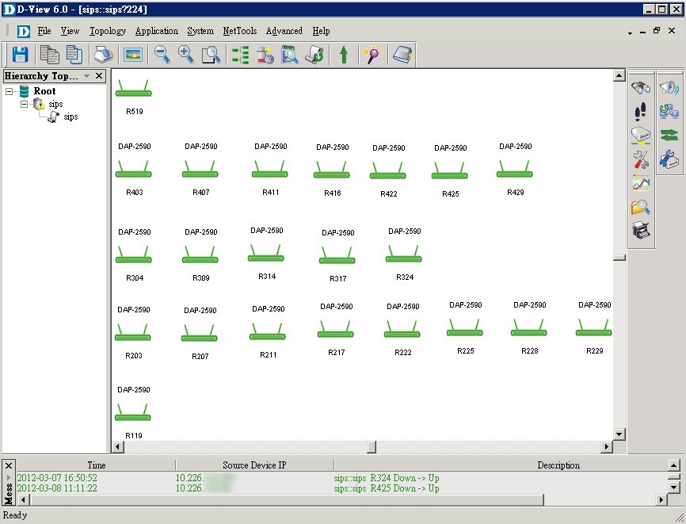Open the menu bar options dropdown arrow
The height and width of the screenshot is (524, 686).
[x=630, y=33]
